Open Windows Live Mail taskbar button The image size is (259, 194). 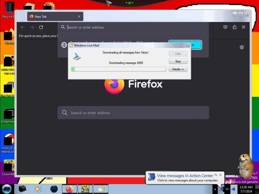101,189
